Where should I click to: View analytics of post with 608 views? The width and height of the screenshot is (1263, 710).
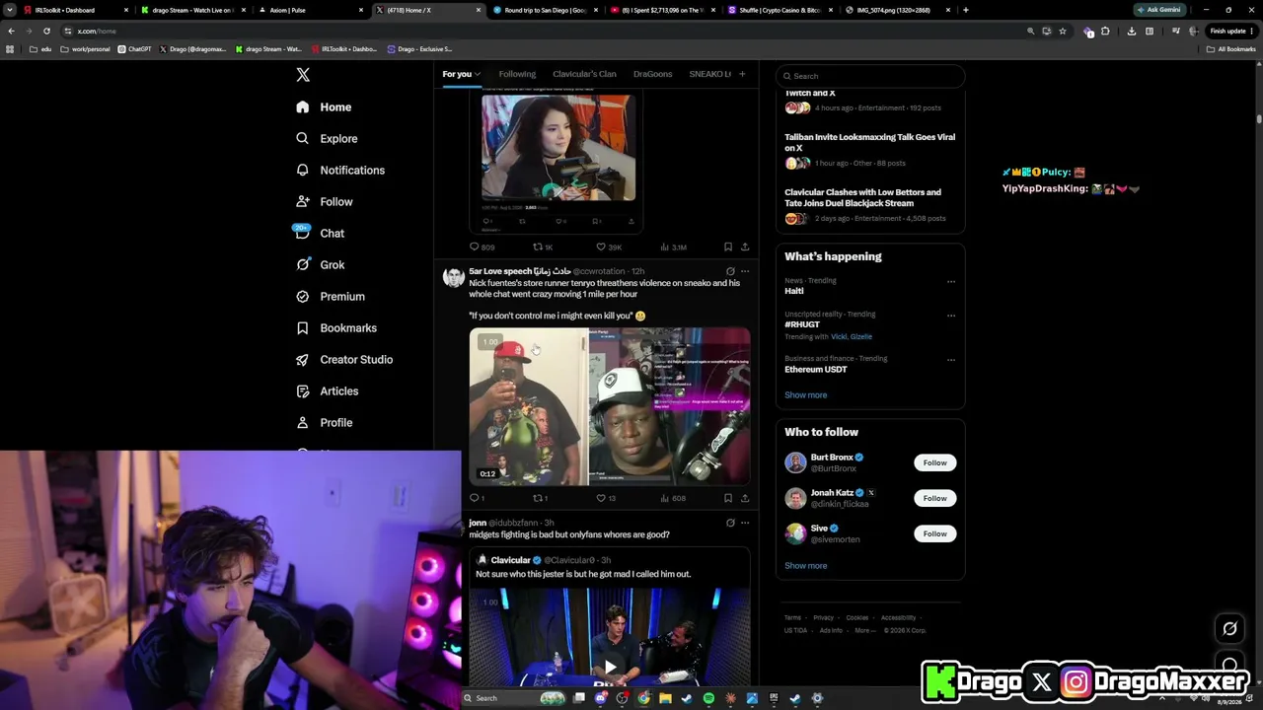click(x=672, y=498)
